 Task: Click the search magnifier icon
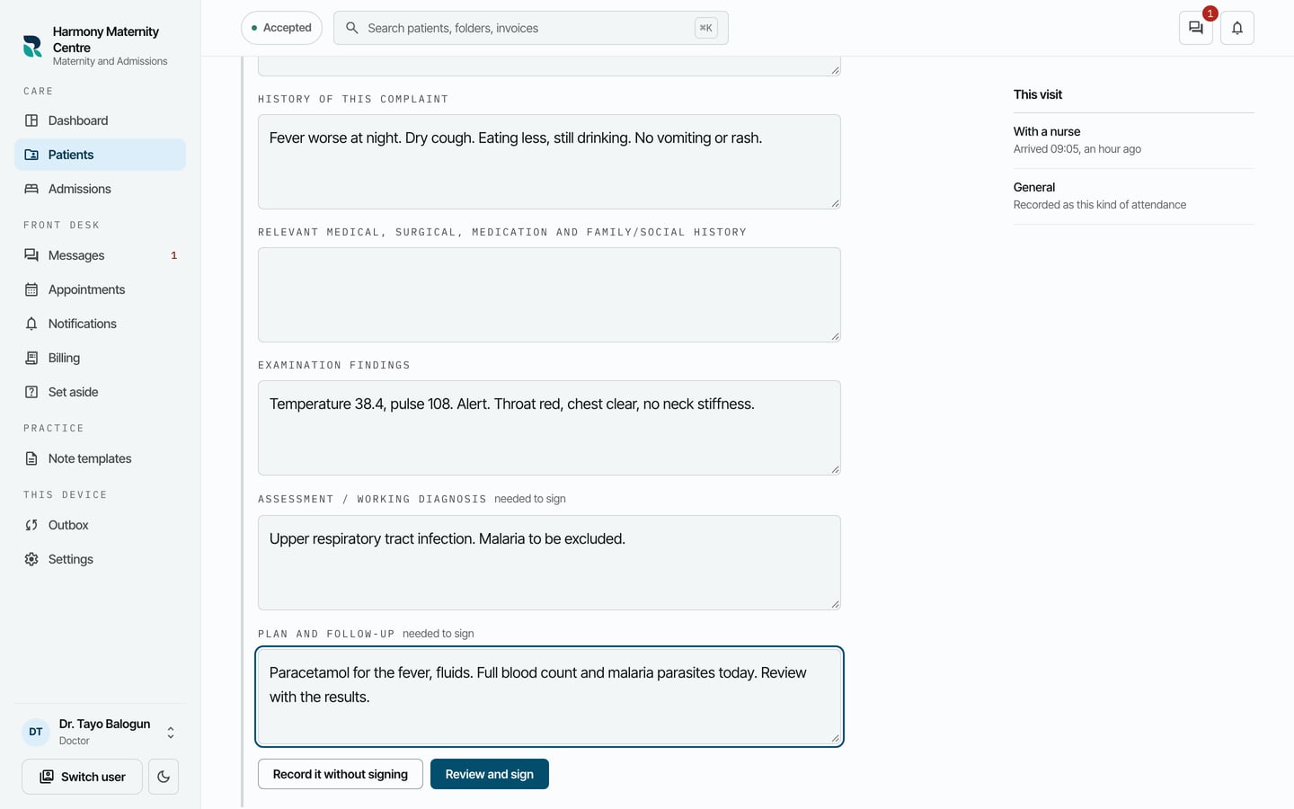[x=352, y=28]
